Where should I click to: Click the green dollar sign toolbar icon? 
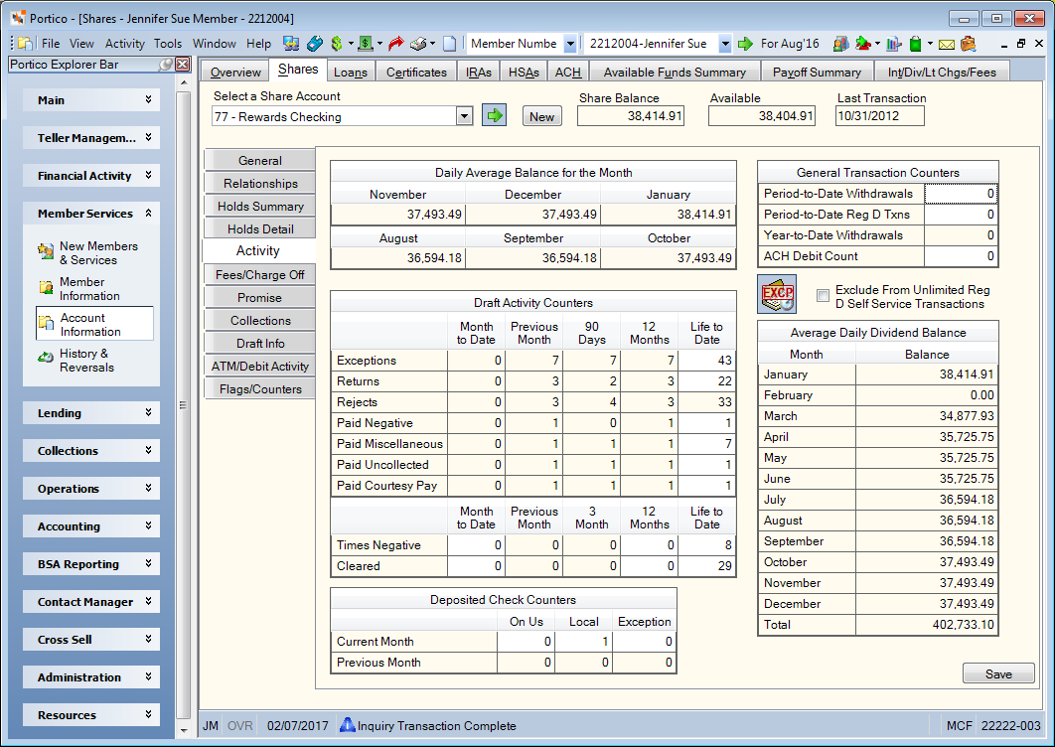[337, 44]
